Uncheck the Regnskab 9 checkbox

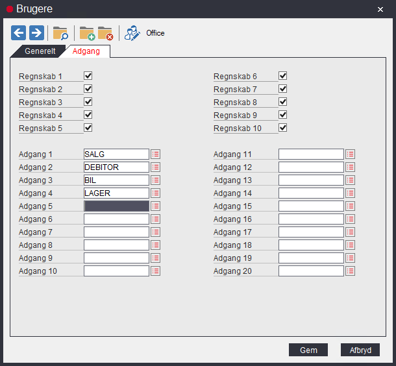[x=282, y=115]
